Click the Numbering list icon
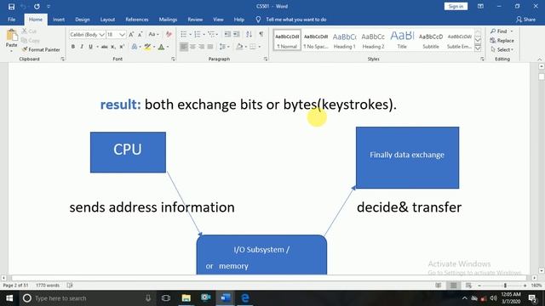545x306 pixels. point(197,34)
